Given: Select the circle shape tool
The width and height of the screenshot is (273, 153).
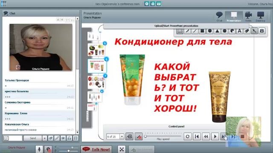Looking at the screenshot, I should 210,31.
